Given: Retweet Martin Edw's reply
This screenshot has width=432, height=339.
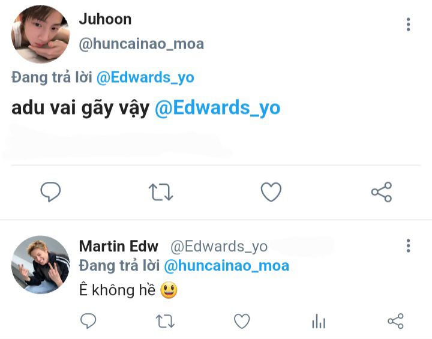Looking at the screenshot, I should [x=165, y=321].
